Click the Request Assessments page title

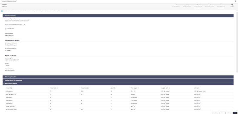[9, 1]
